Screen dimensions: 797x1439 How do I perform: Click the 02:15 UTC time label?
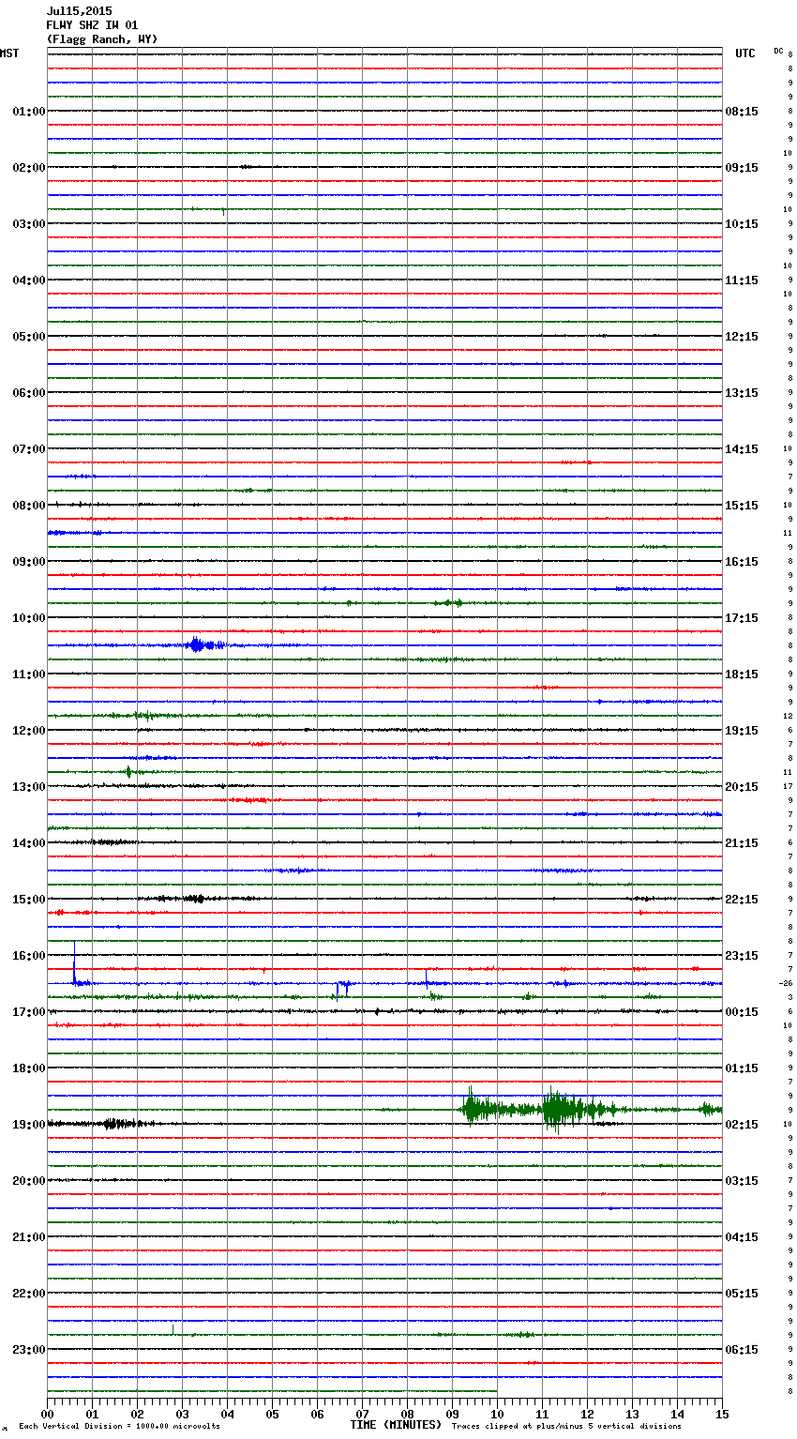pyautogui.click(x=742, y=1125)
